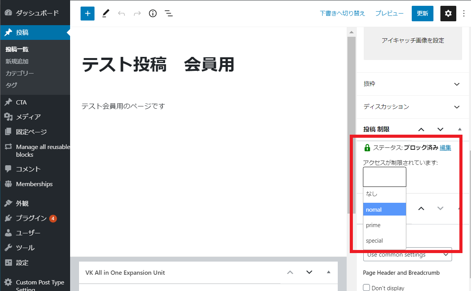The width and height of the screenshot is (471, 291).
Task: Click the editor scrollbar up arrow
Action: tap(351, 32)
